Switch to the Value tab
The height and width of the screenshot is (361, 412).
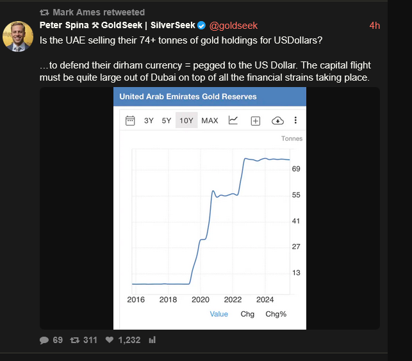pos(218,314)
